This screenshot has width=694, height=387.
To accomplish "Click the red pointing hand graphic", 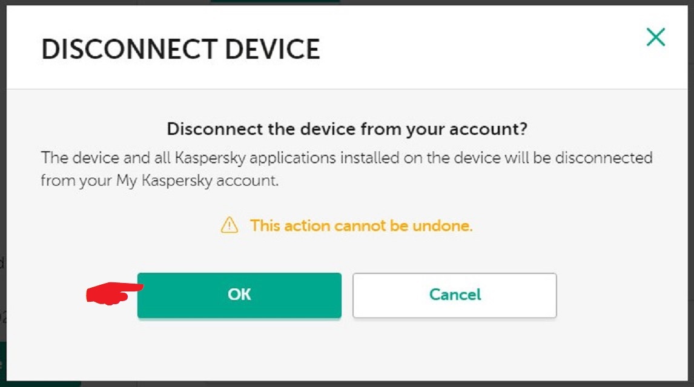I will (113, 293).
